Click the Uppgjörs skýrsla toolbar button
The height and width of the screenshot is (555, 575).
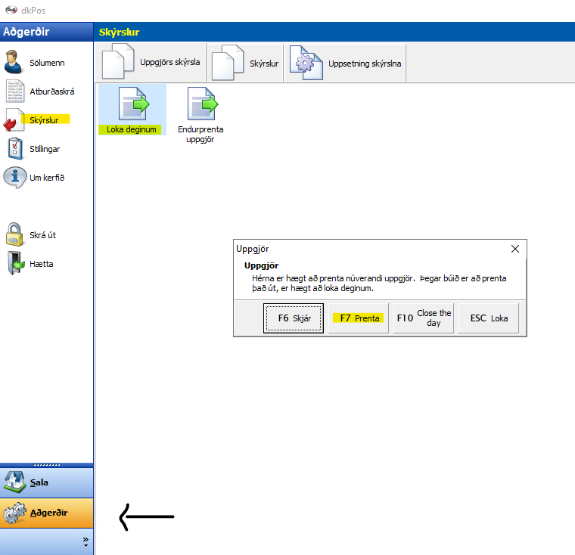151,63
